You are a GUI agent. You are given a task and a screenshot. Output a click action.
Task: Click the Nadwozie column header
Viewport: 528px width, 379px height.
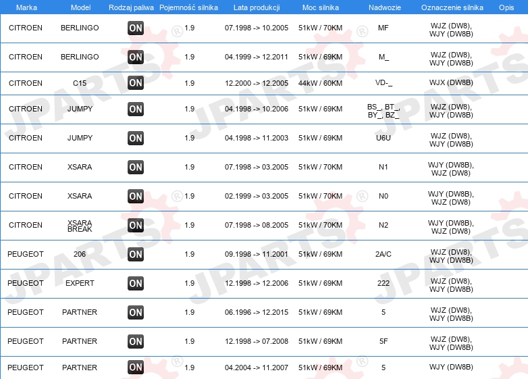(385, 7)
